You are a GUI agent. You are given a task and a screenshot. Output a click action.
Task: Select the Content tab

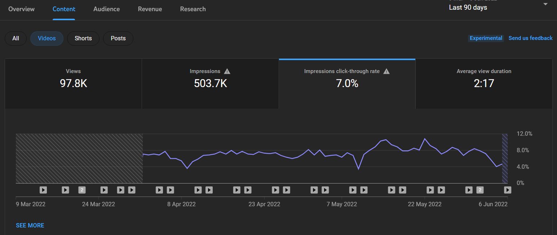pos(64,9)
